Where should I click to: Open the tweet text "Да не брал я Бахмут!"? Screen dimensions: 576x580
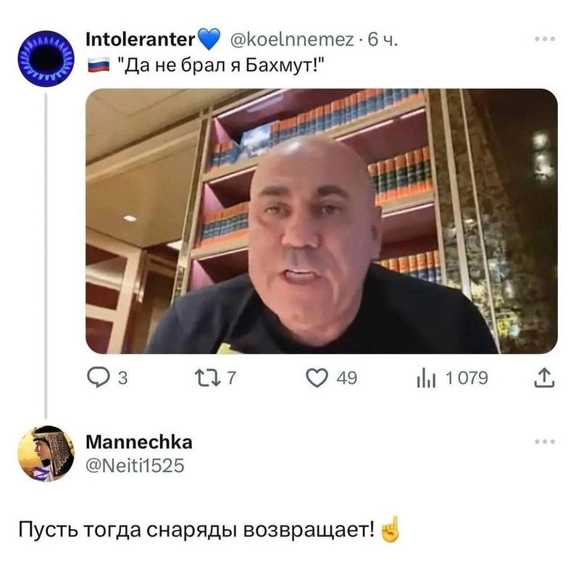tap(221, 66)
